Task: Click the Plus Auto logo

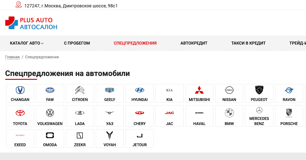Action: click(31, 23)
